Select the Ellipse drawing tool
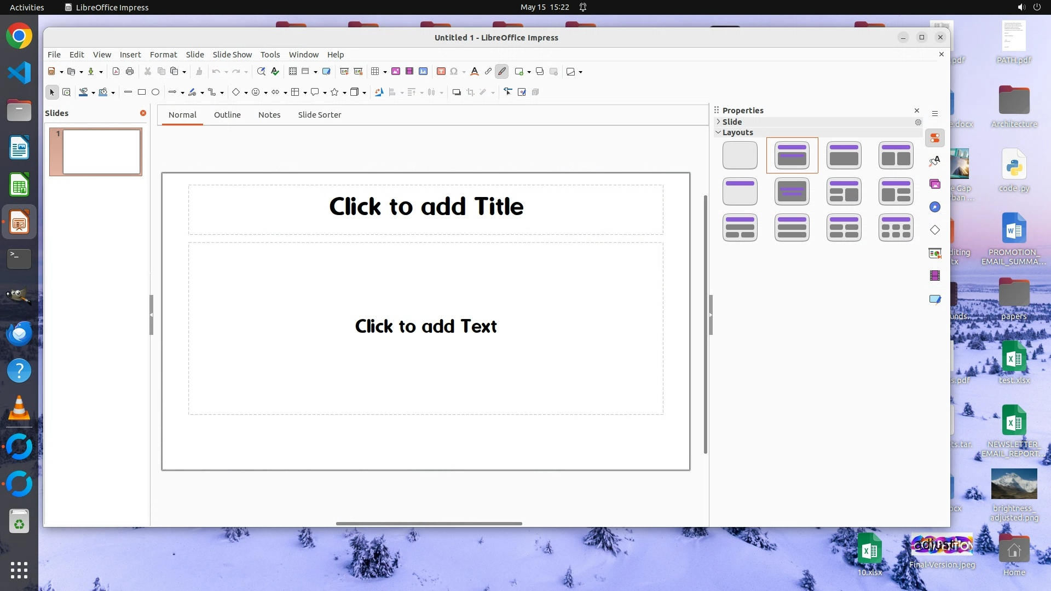Viewport: 1051px width, 591px height. coord(155,92)
